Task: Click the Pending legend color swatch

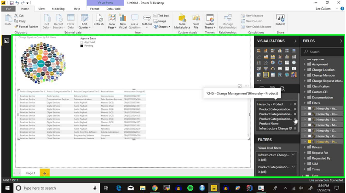Action: (81, 46)
